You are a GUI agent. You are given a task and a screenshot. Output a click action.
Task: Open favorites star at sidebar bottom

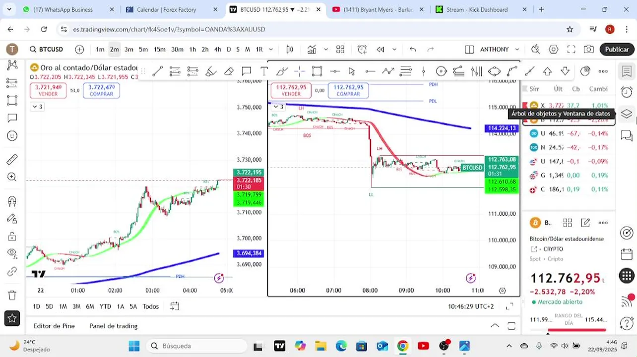12,318
